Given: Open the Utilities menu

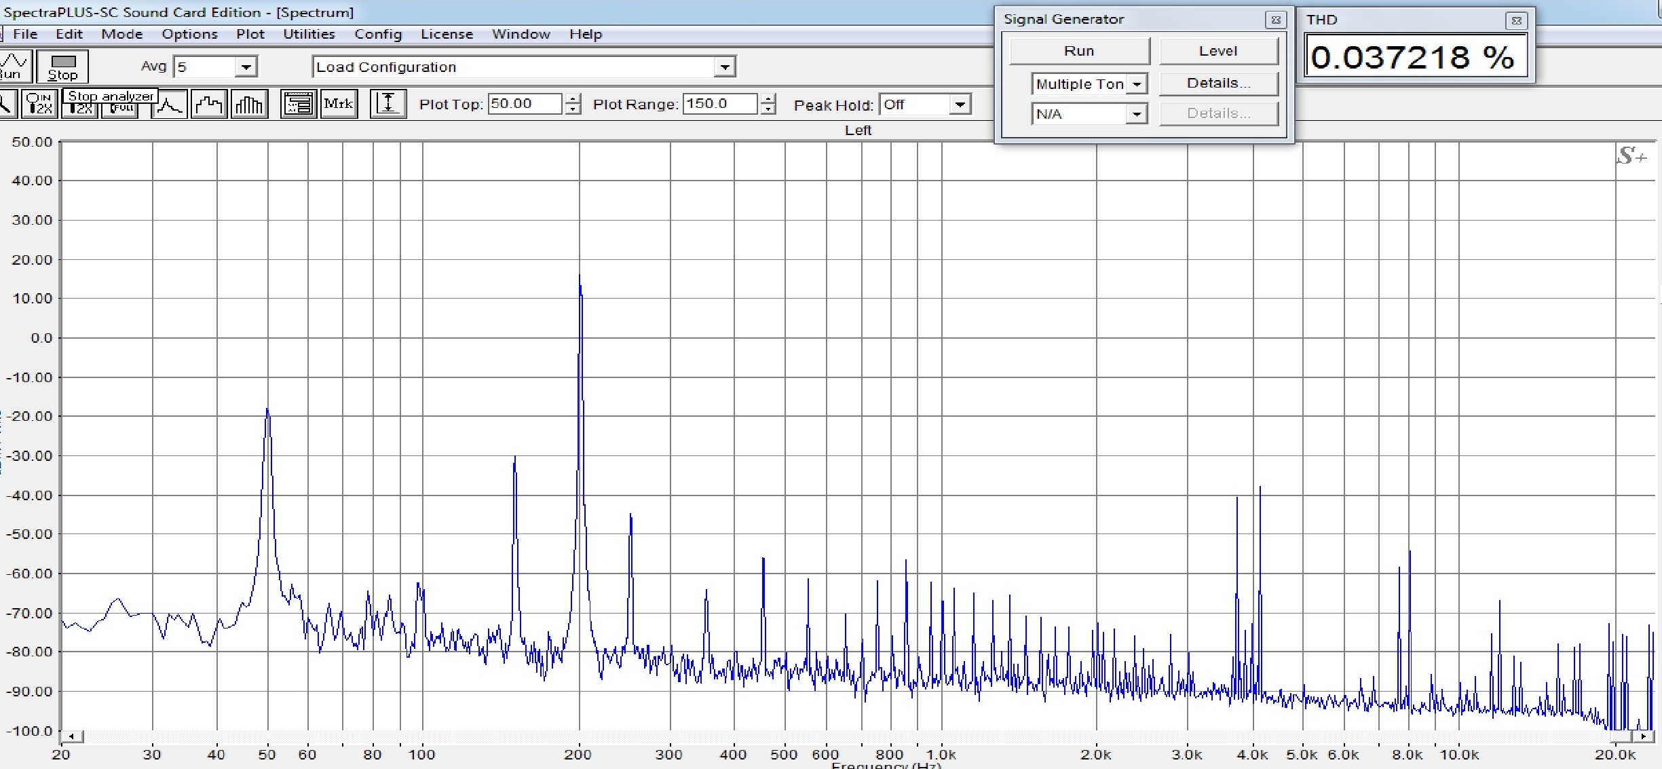Looking at the screenshot, I should [309, 34].
